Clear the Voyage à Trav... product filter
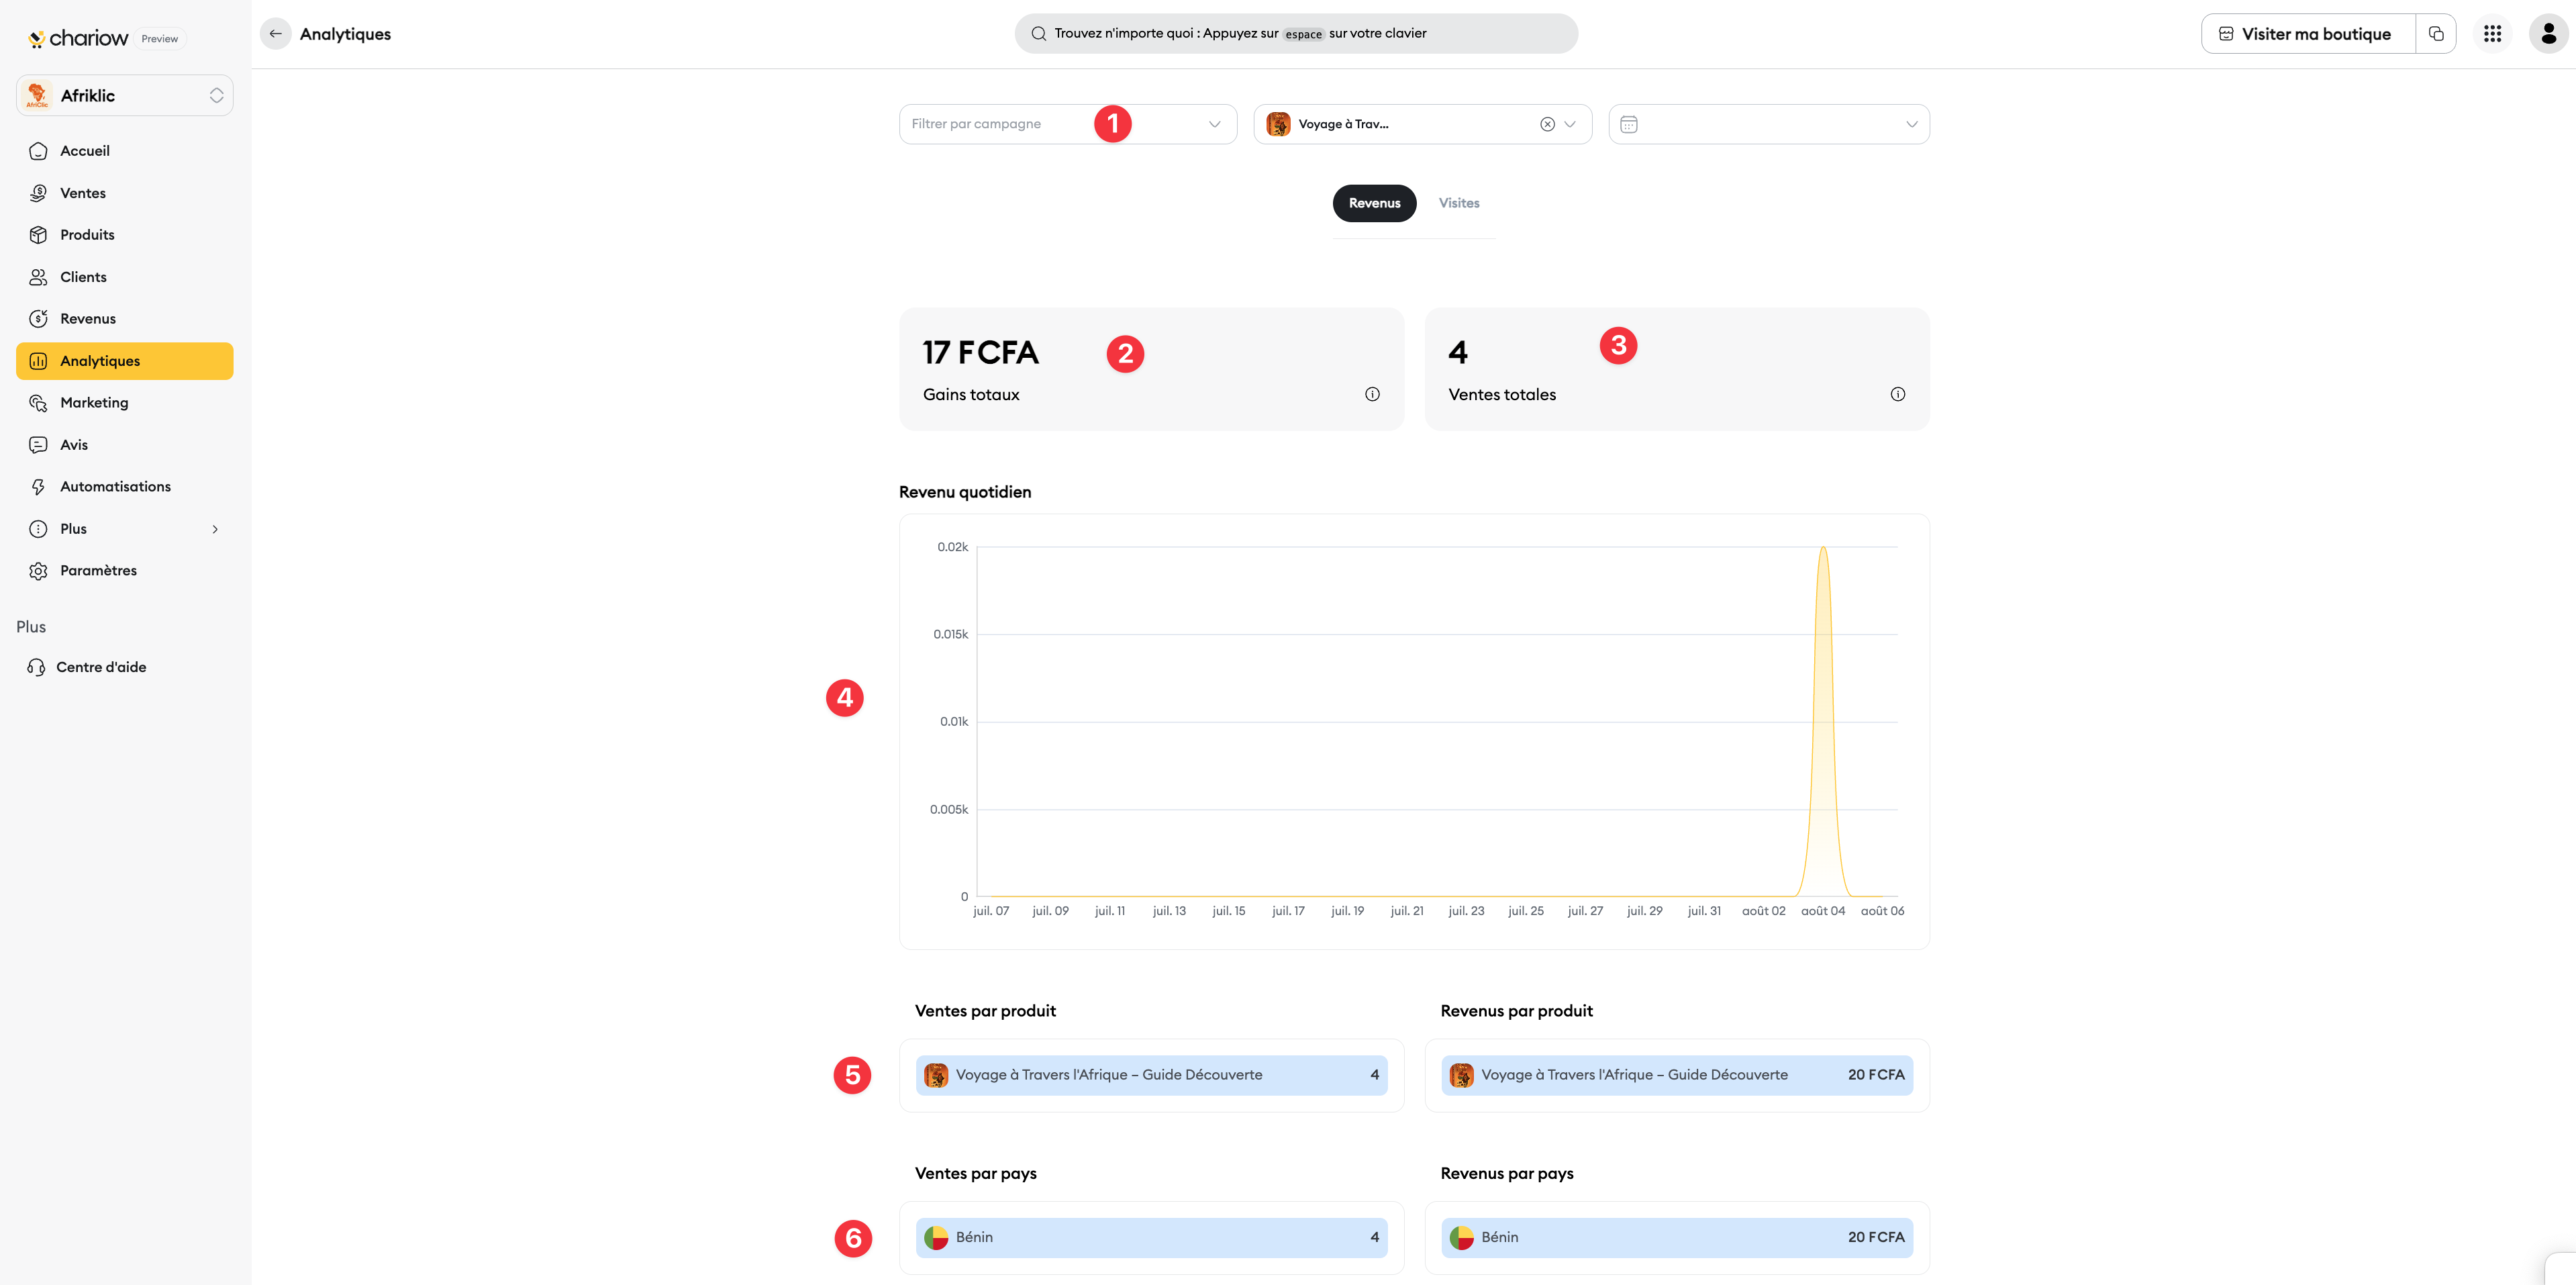 (x=1546, y=124)
